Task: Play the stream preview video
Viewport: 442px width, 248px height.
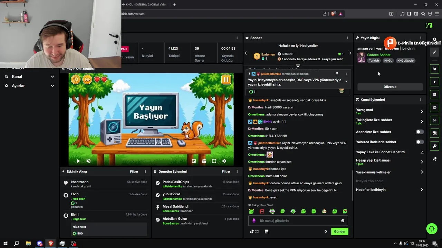Action: point(78,161)
